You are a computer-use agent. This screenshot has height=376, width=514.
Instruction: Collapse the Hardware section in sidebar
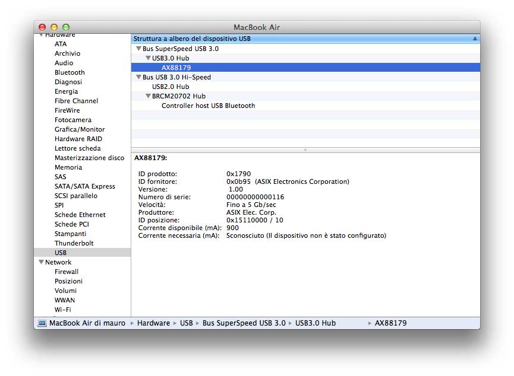(42, 34)
